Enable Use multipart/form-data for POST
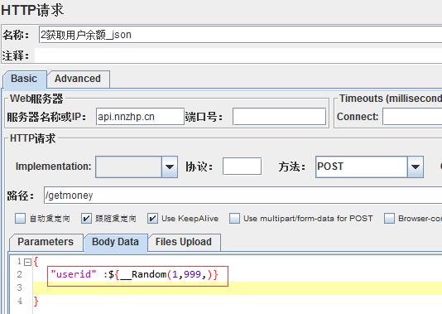The height and width of the screenshot is (314, 442). point(234,219)
